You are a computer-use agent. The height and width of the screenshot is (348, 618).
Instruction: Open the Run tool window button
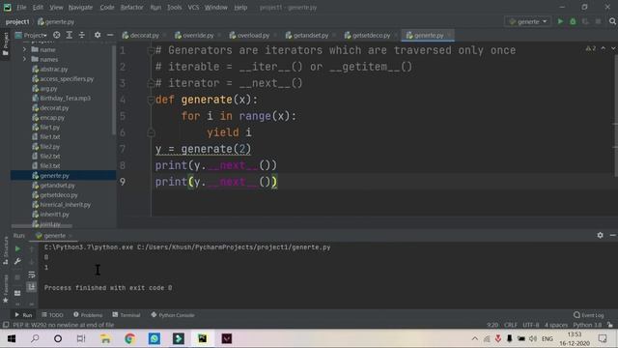pos(23,315)
